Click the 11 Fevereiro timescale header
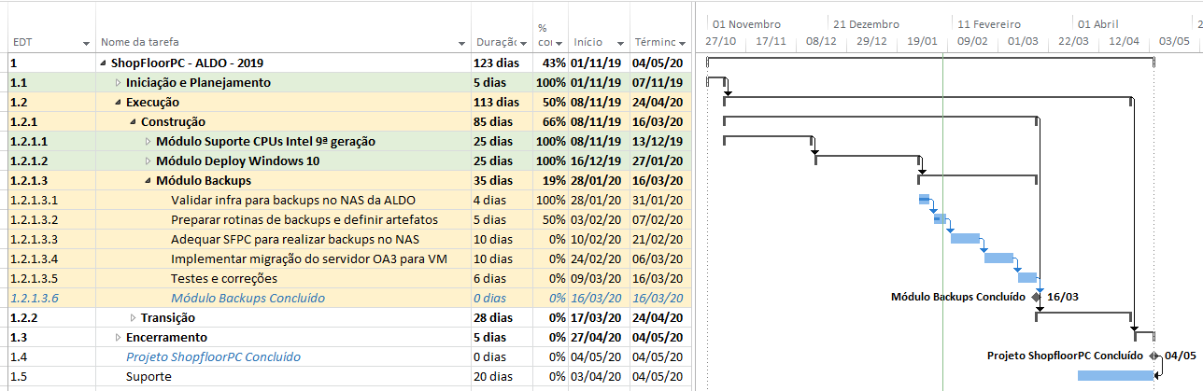The height and width of the screenshot is (391, 1203). (x=989, y=24)
